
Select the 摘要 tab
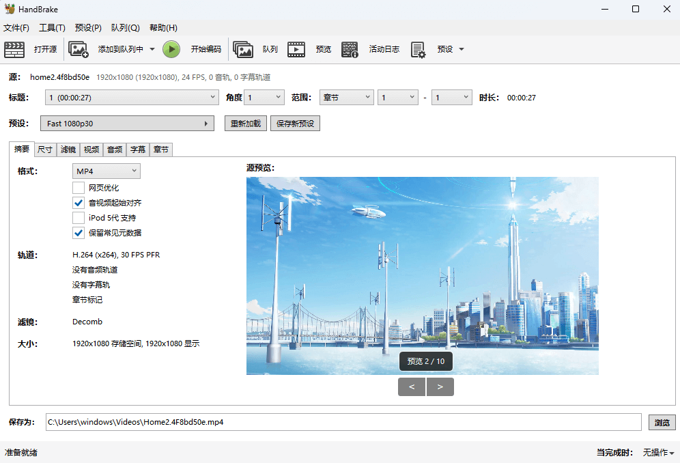coord(22,149)
